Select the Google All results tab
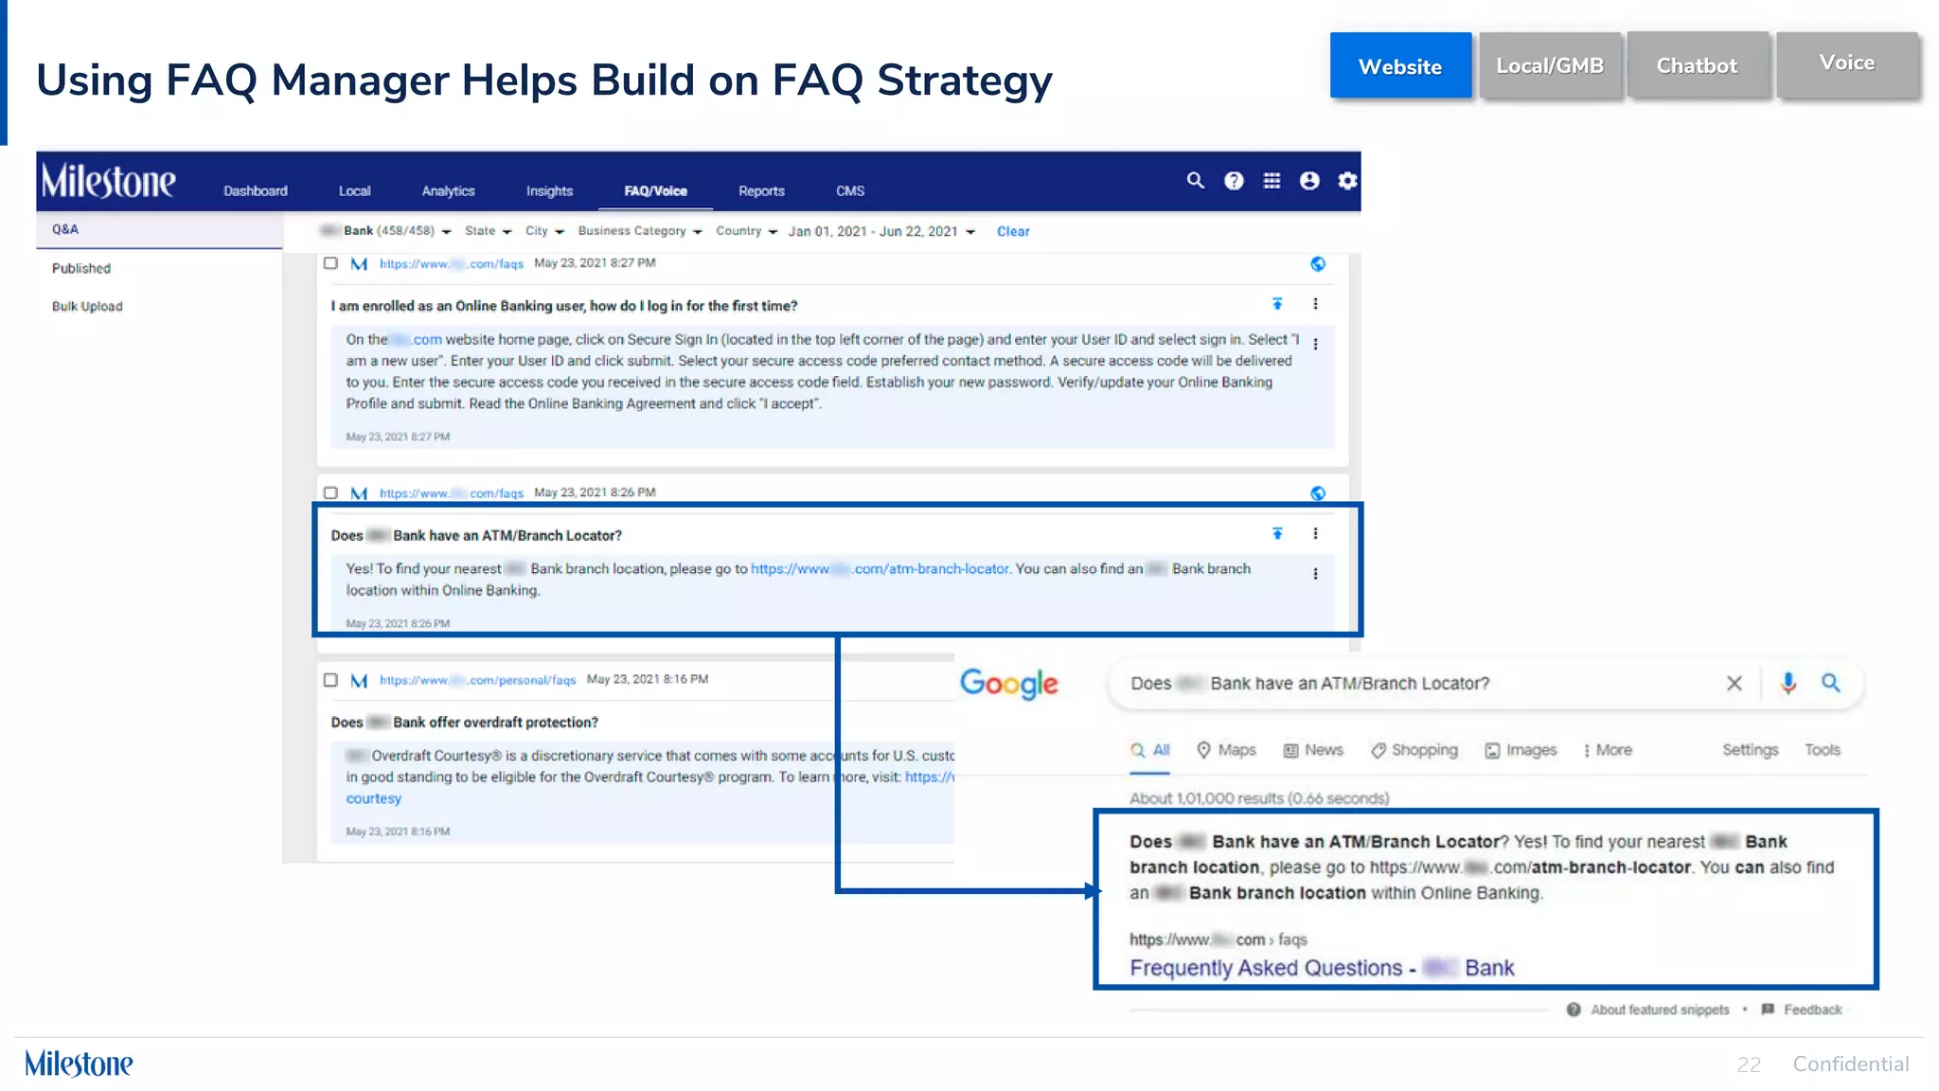The height and width of the screenshot is (1091, 1939). point(1150,750)
